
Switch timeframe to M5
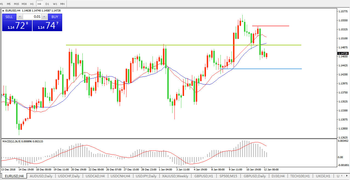[x=9, y=4]
